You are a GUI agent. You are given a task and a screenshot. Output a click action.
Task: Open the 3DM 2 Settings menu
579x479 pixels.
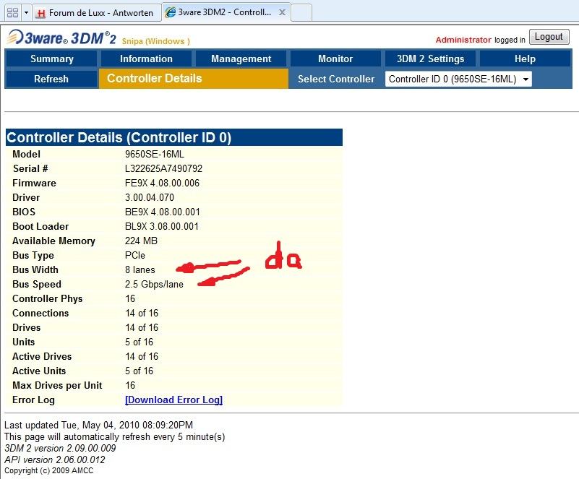[430, 59]
